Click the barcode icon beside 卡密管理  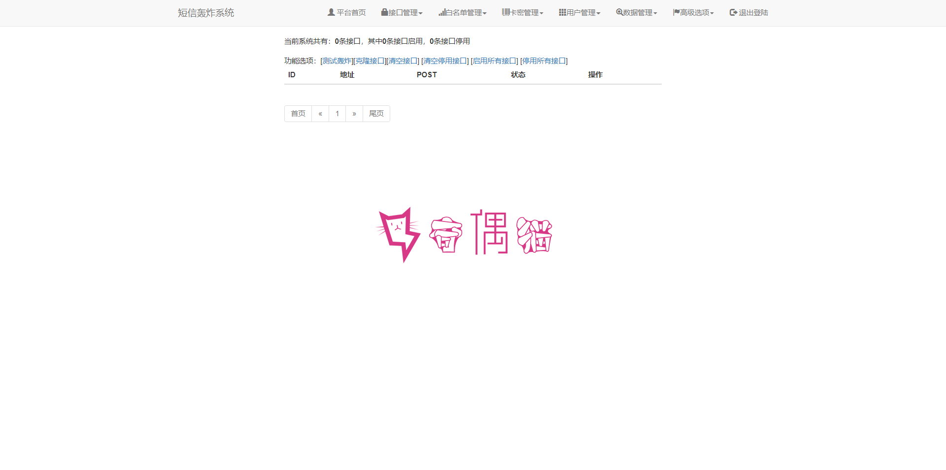coord(506,12)
